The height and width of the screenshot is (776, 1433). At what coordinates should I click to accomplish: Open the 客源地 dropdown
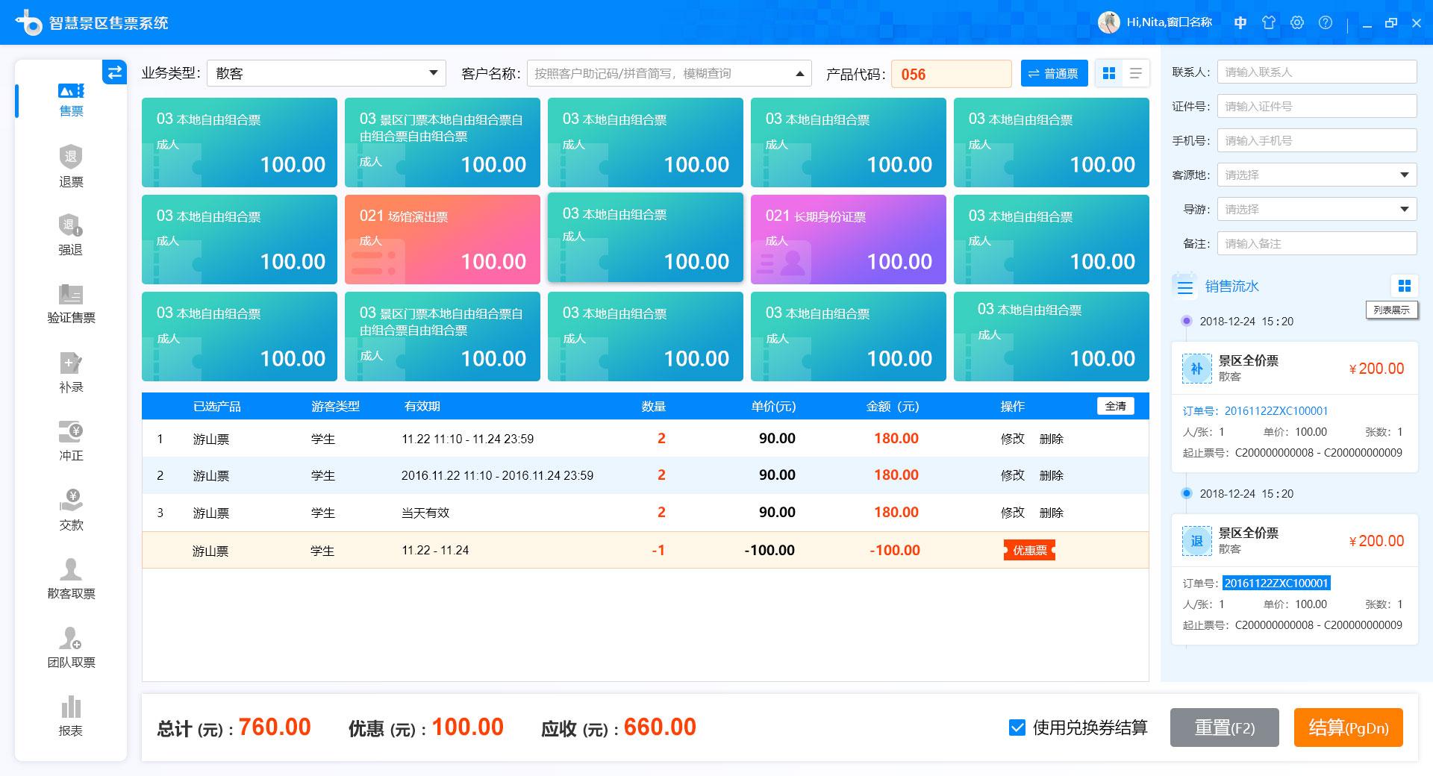point(1317,175)
